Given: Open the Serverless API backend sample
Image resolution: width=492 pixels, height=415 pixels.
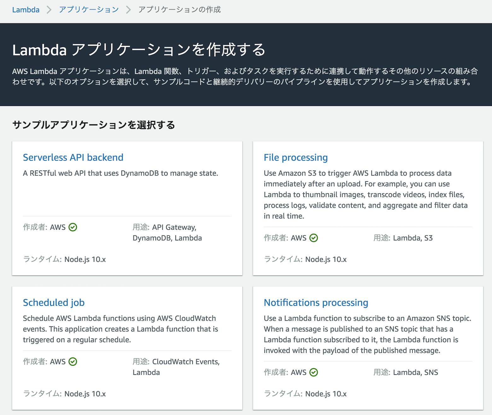Looking at the screenshot, I should click(73, 157).
